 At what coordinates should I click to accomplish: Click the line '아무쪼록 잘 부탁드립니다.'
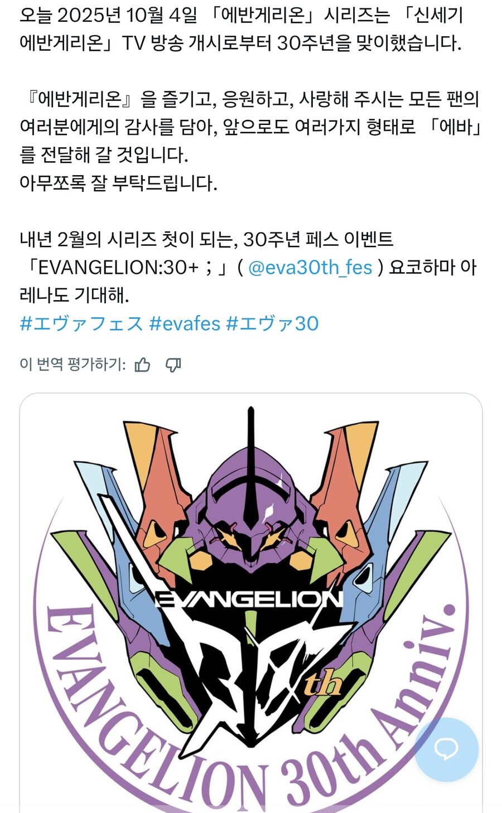point(118,183)
